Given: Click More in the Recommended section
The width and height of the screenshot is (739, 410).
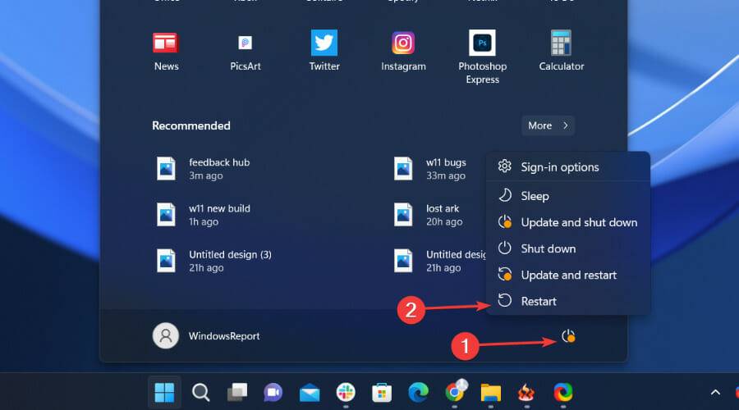Looking at the screenshot, I should point(548,125).
